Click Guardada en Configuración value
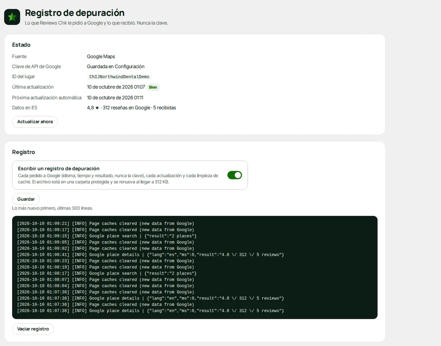 [116, 67]
